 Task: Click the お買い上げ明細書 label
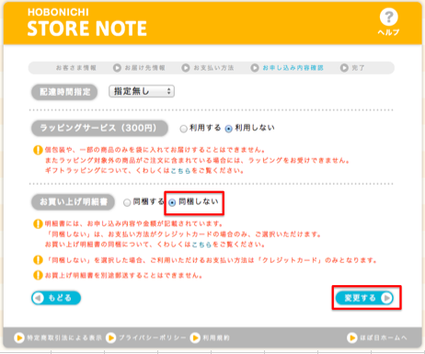(x=73, y=202)
